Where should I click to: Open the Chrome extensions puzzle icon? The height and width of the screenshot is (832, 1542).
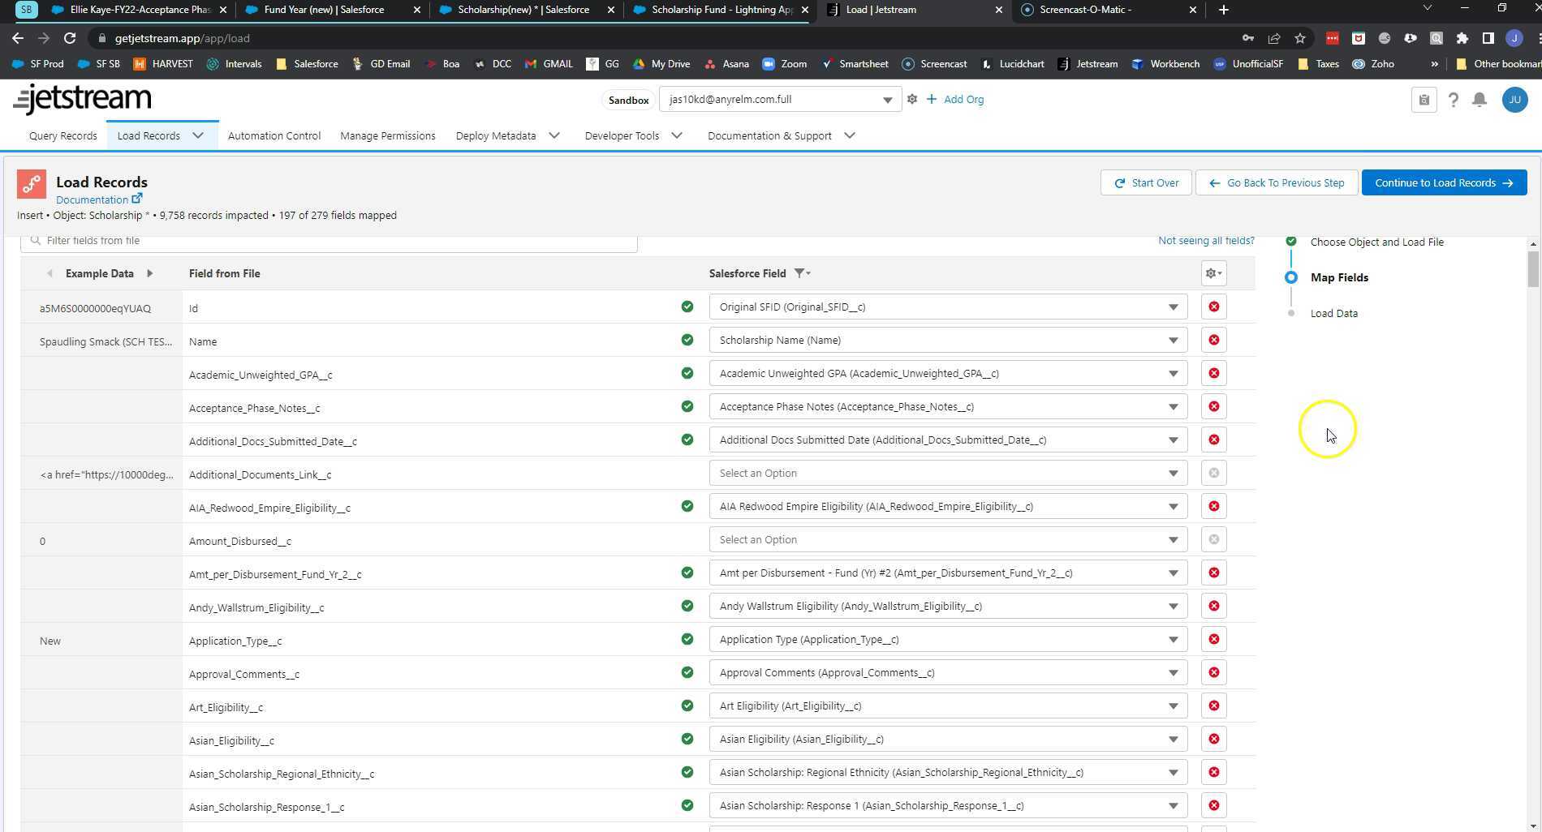pos(1462,38)
